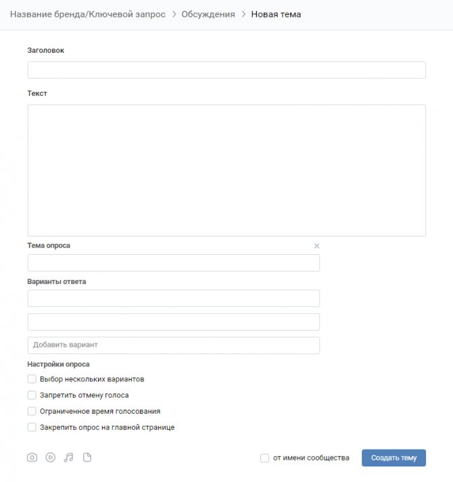
Task: Click the Создать тему button
Action: [394, 458]
